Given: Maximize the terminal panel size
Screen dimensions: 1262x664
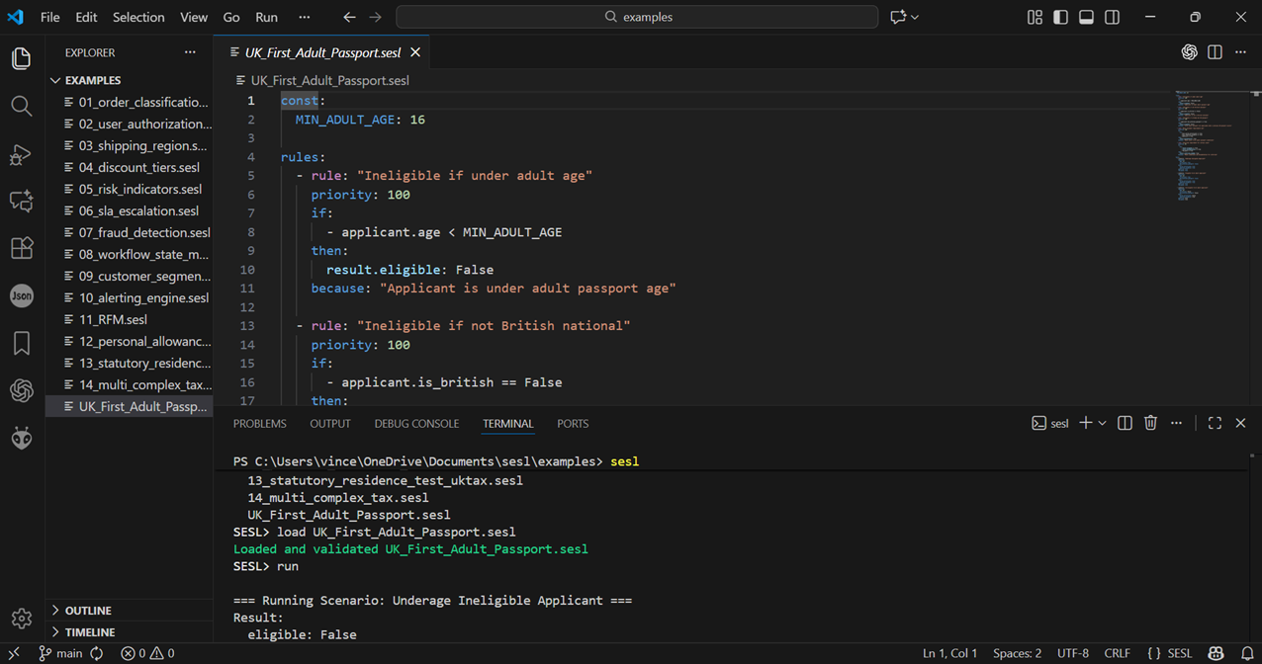Looking at the screenshot, I should click(x=1215, y=422).
